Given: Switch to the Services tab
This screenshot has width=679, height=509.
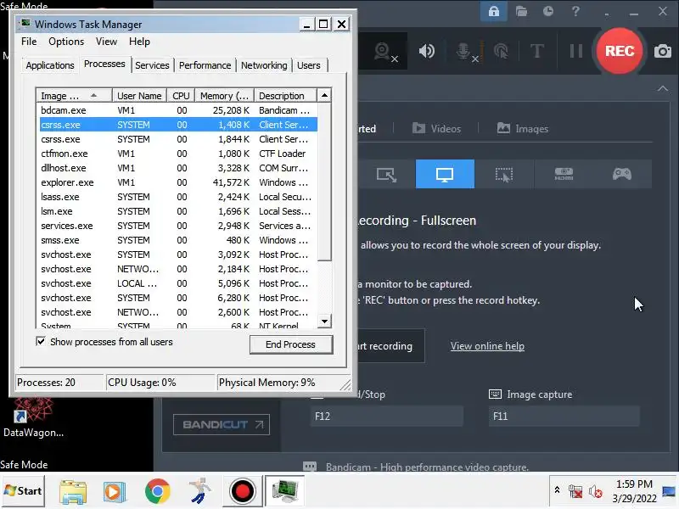Looking at the screenshot, I should [152, 65].
